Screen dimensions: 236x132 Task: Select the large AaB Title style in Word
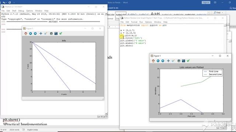coord(155,14)
